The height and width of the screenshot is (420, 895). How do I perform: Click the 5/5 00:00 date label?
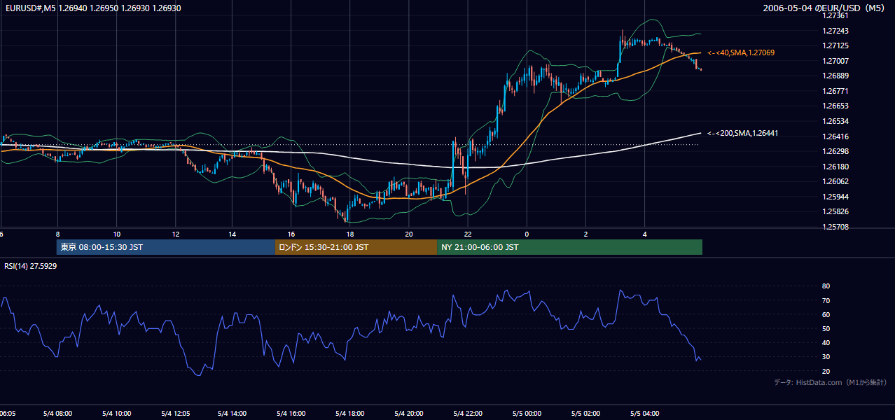(x=527, y=414)
